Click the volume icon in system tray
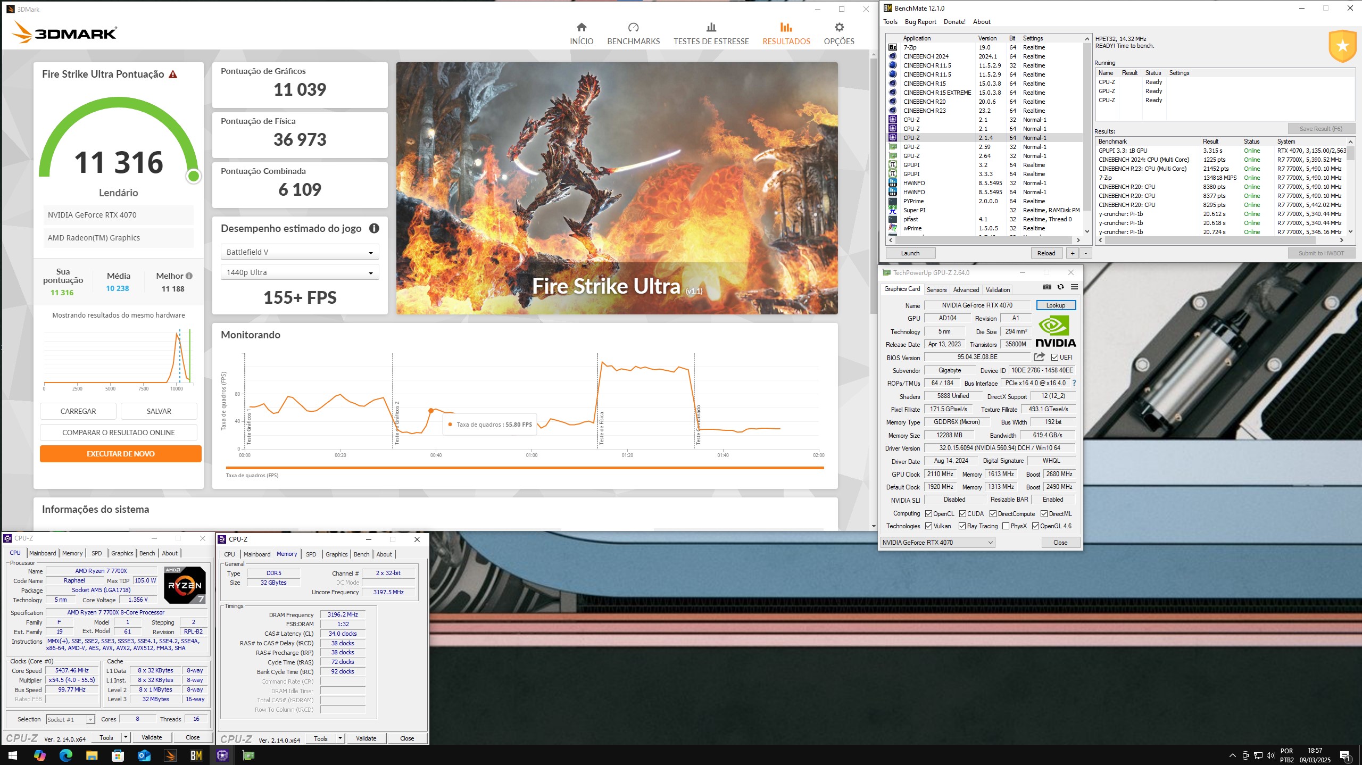This screenshot has width=1362, height=765. click(x=1270, y=755)
